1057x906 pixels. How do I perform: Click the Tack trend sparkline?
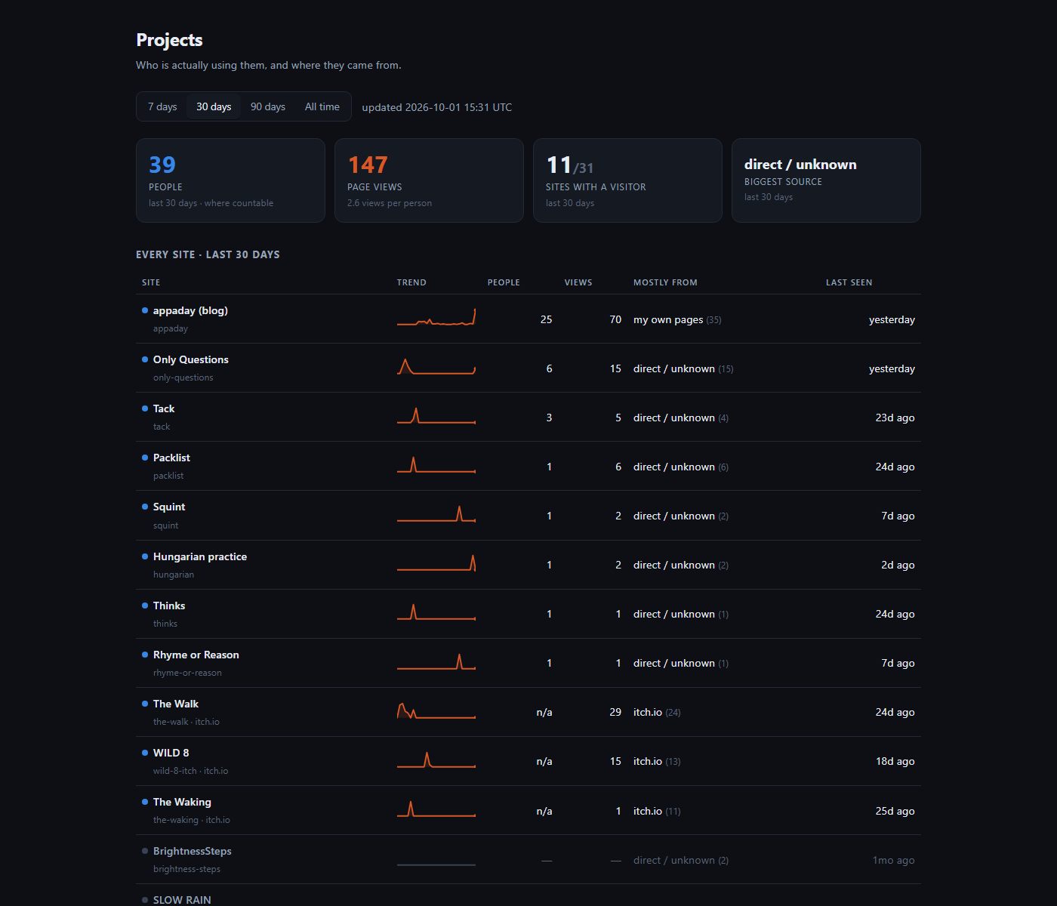[436, 415]
